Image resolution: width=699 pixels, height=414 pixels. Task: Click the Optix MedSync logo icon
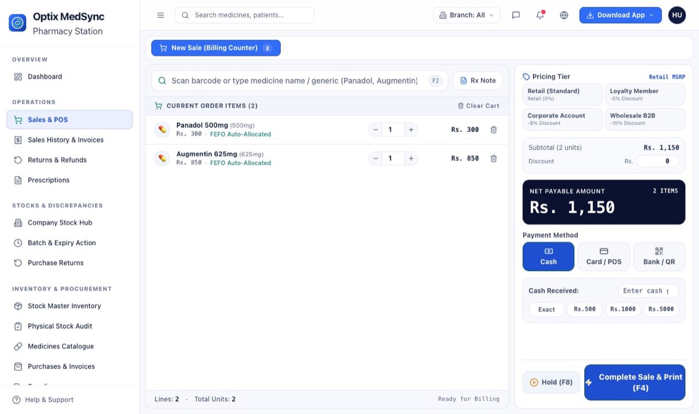coord(17,23)
